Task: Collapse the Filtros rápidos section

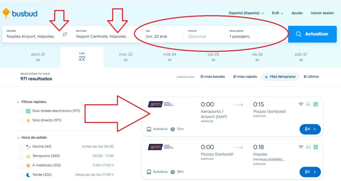Action: coord(32,102)
